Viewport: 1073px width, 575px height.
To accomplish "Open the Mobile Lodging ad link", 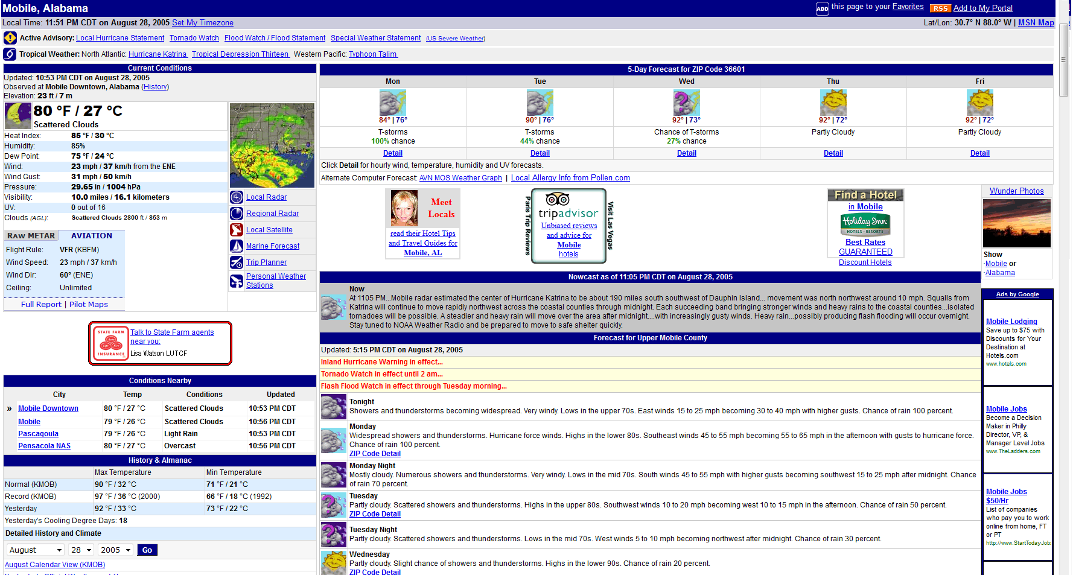I will click(x=1011, y=322).
